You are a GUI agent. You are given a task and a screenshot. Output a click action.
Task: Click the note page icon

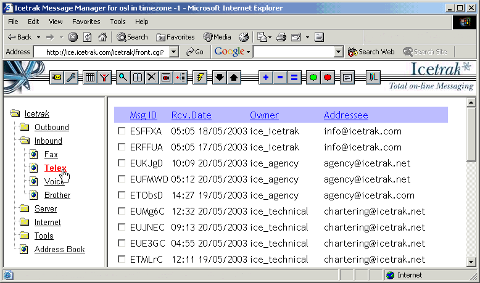tap(347, 78)
